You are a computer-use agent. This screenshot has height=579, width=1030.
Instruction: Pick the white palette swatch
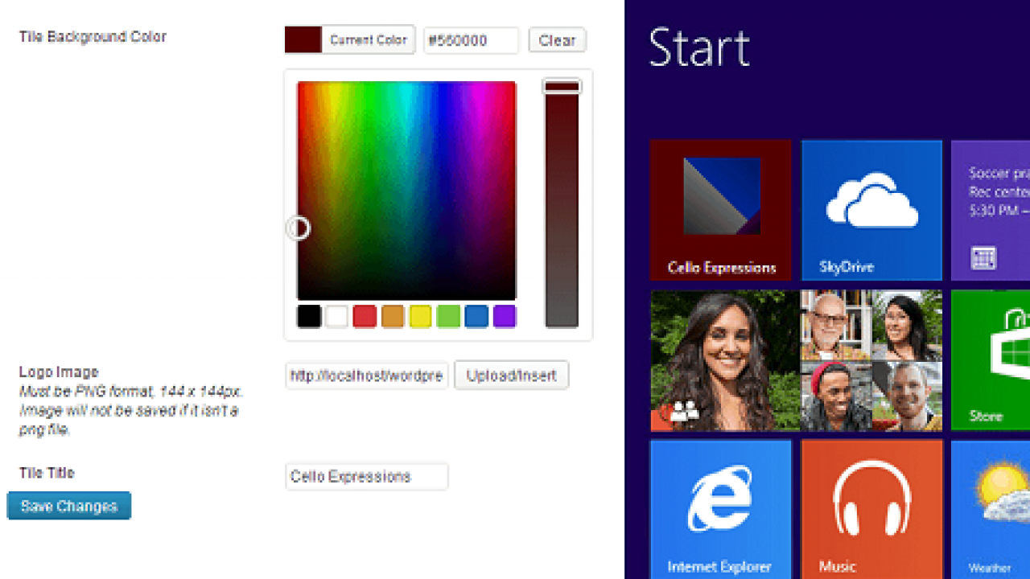coord(336,316)
